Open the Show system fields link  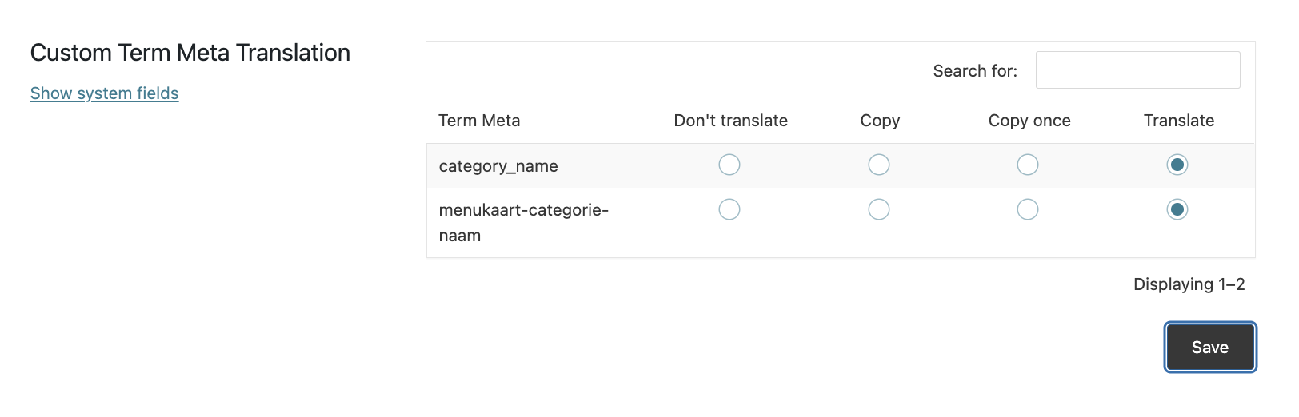tap(104, 93)
